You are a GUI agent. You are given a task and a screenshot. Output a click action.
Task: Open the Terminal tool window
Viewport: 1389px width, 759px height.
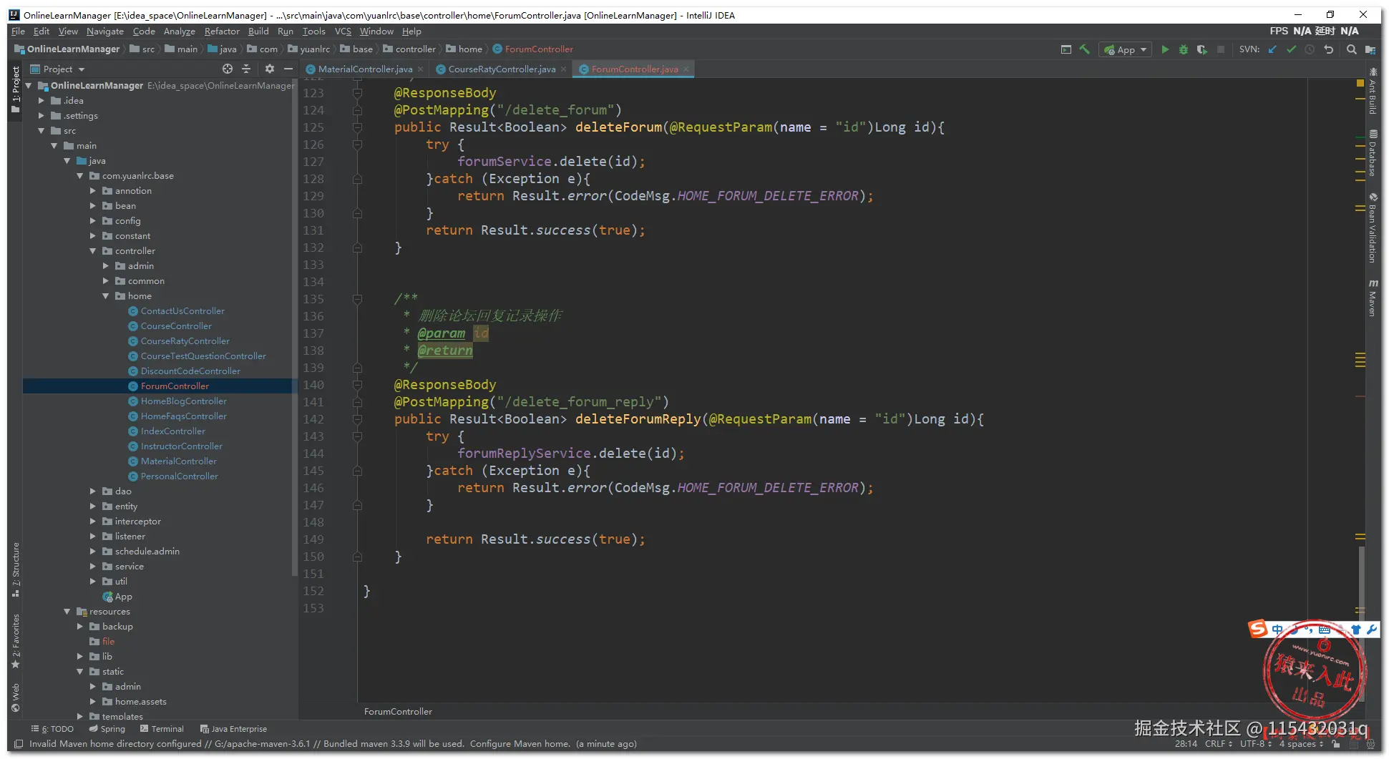tap(162, 729)
